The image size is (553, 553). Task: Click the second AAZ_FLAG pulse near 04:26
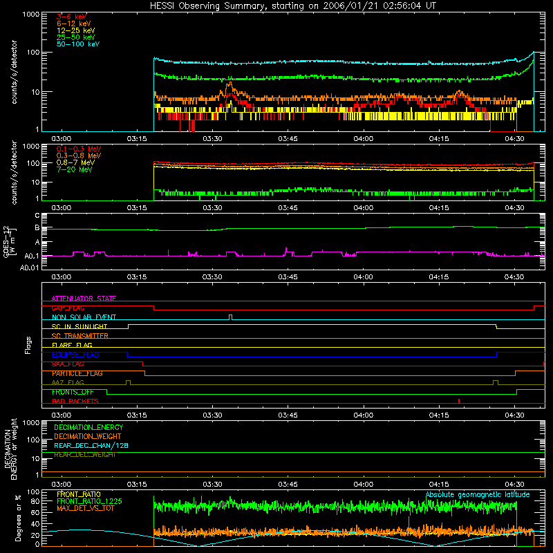pos(496,383)
